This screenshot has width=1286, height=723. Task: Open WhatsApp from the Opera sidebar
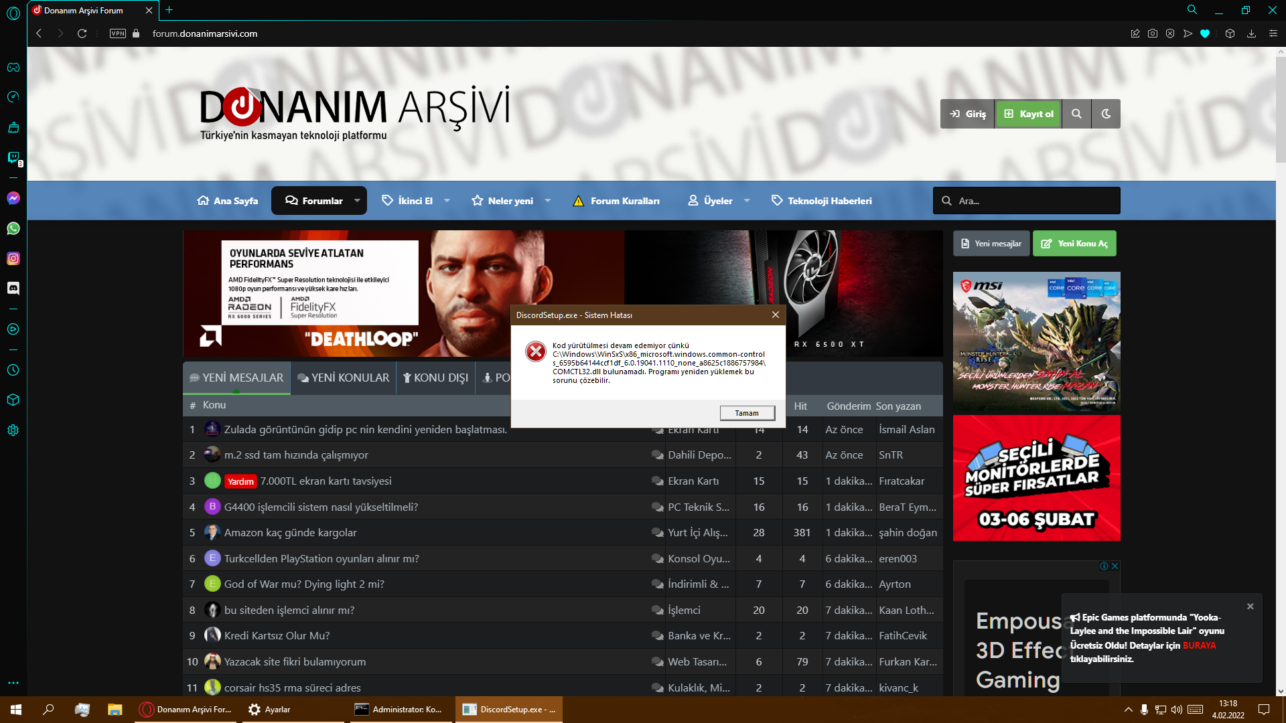(x=13, y=228)
